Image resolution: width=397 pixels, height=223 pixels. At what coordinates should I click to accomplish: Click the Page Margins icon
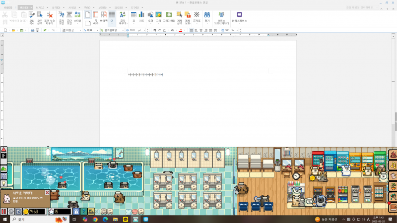click(96, 15)
